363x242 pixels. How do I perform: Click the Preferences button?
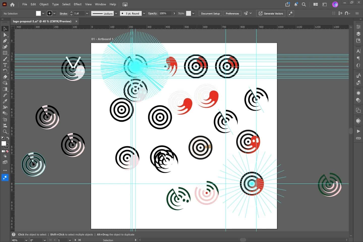tap(232, 13)
